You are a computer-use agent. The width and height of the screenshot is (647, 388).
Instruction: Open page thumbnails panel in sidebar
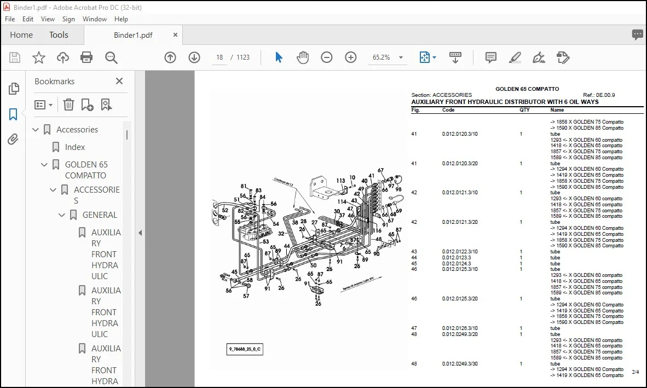(13, 88)
